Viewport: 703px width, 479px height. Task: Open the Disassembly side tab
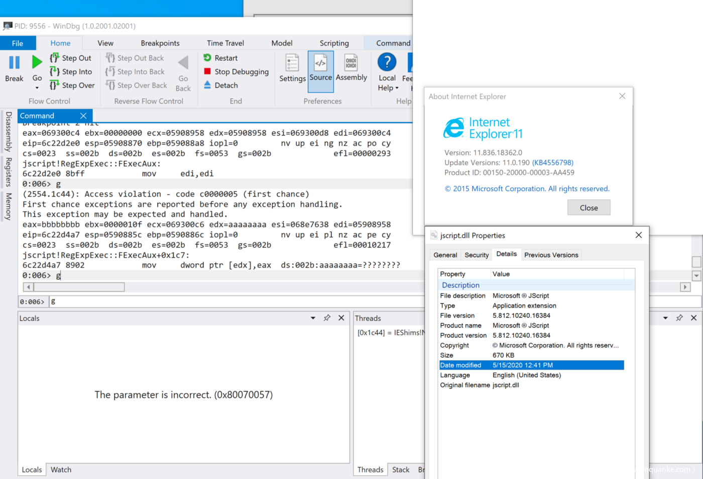click(8, 131)
